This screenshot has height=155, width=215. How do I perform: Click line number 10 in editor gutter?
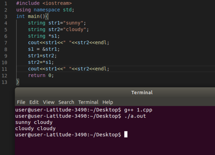[4, 62]
